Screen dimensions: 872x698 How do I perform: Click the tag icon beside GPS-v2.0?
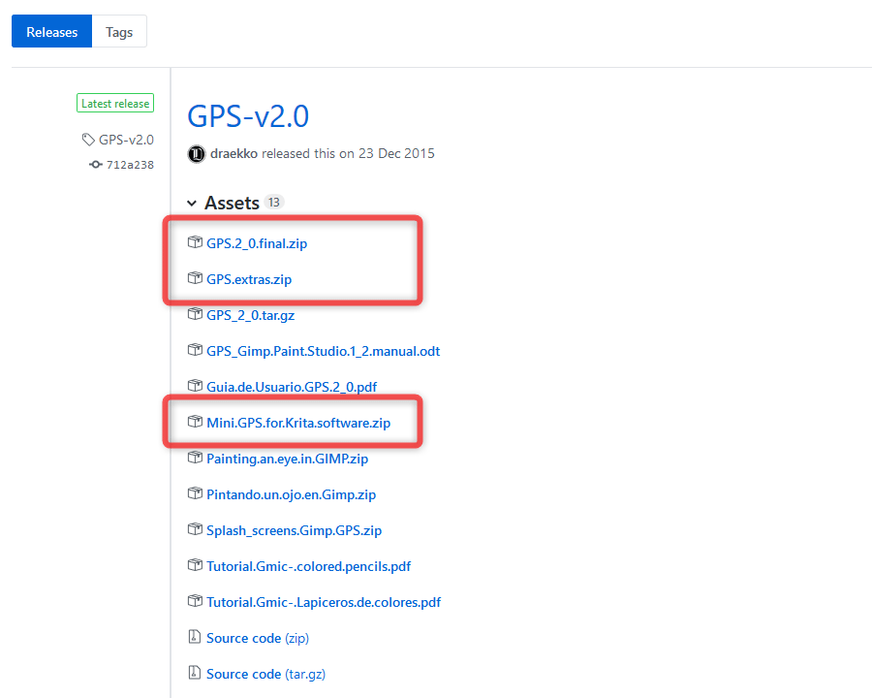point(88,140)
